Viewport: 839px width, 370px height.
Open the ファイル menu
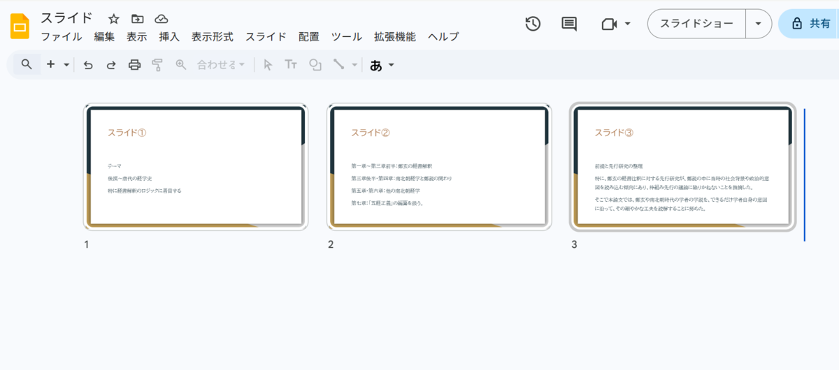pos(62,37)
